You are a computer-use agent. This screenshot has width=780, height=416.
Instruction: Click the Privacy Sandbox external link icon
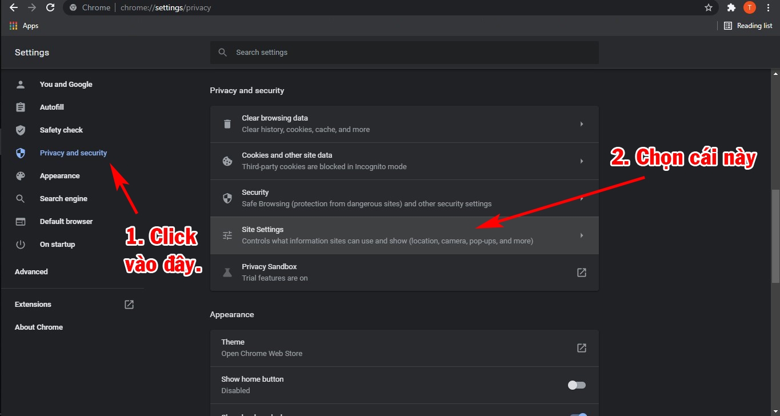click(582, 273)
